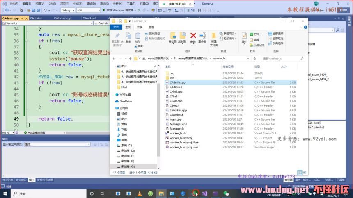Click Select none (全部取消) in ribbon
The width and height of the screenshot is (353, 198).
click(276, 39)
